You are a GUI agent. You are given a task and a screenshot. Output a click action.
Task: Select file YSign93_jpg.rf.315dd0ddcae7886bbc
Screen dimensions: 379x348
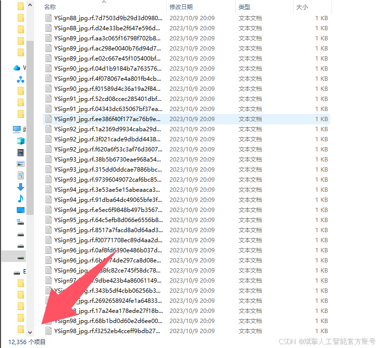point(108,170)
